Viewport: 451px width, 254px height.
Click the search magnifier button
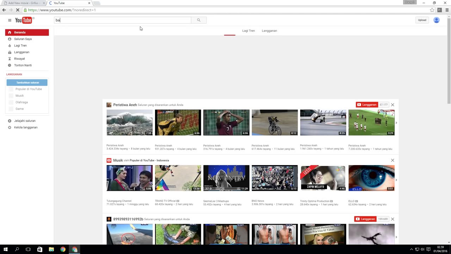tap(199, 20)
